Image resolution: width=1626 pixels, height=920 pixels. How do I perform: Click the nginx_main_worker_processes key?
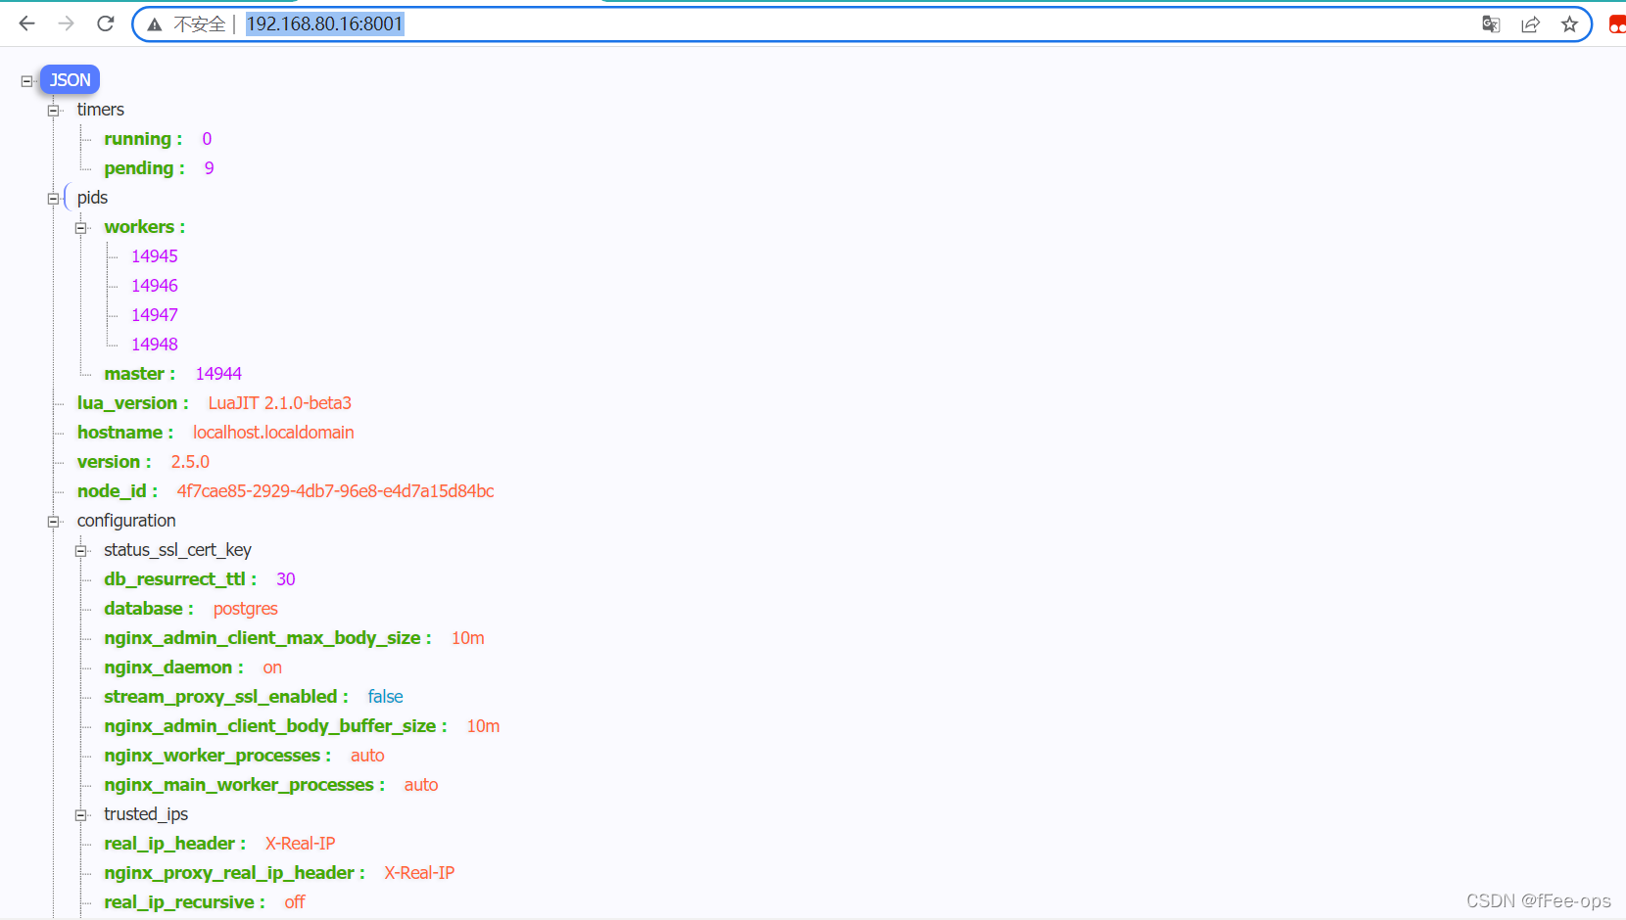(239, 785)
